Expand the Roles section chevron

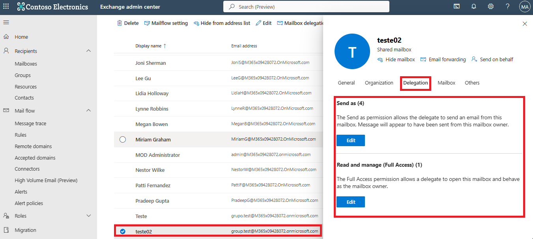tap(88, 216)
